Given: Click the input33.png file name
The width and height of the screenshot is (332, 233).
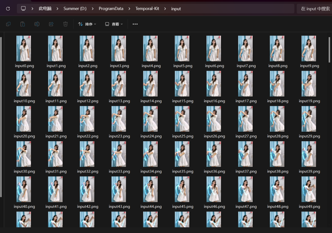Looking at the screenshot, I should [x=119, y=172].
